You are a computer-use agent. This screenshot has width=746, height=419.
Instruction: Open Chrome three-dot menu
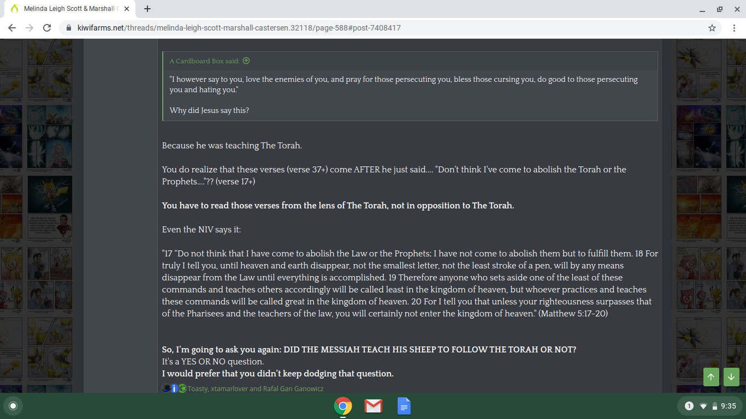733,28
